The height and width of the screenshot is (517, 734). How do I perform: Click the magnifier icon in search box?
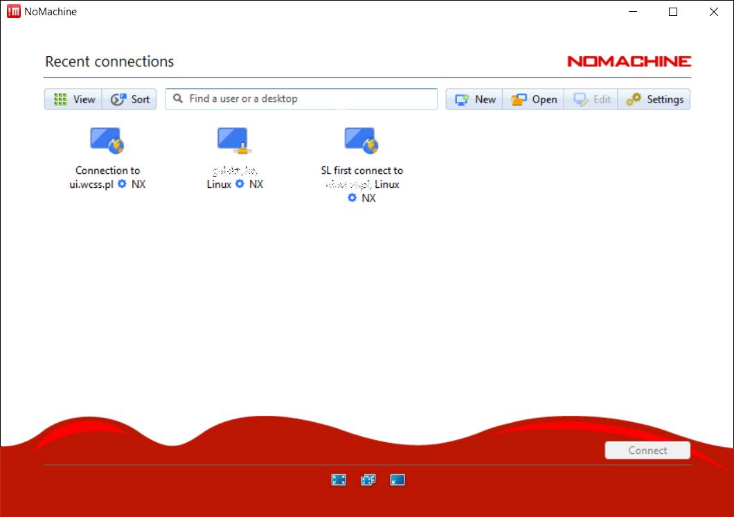[178, 99]
